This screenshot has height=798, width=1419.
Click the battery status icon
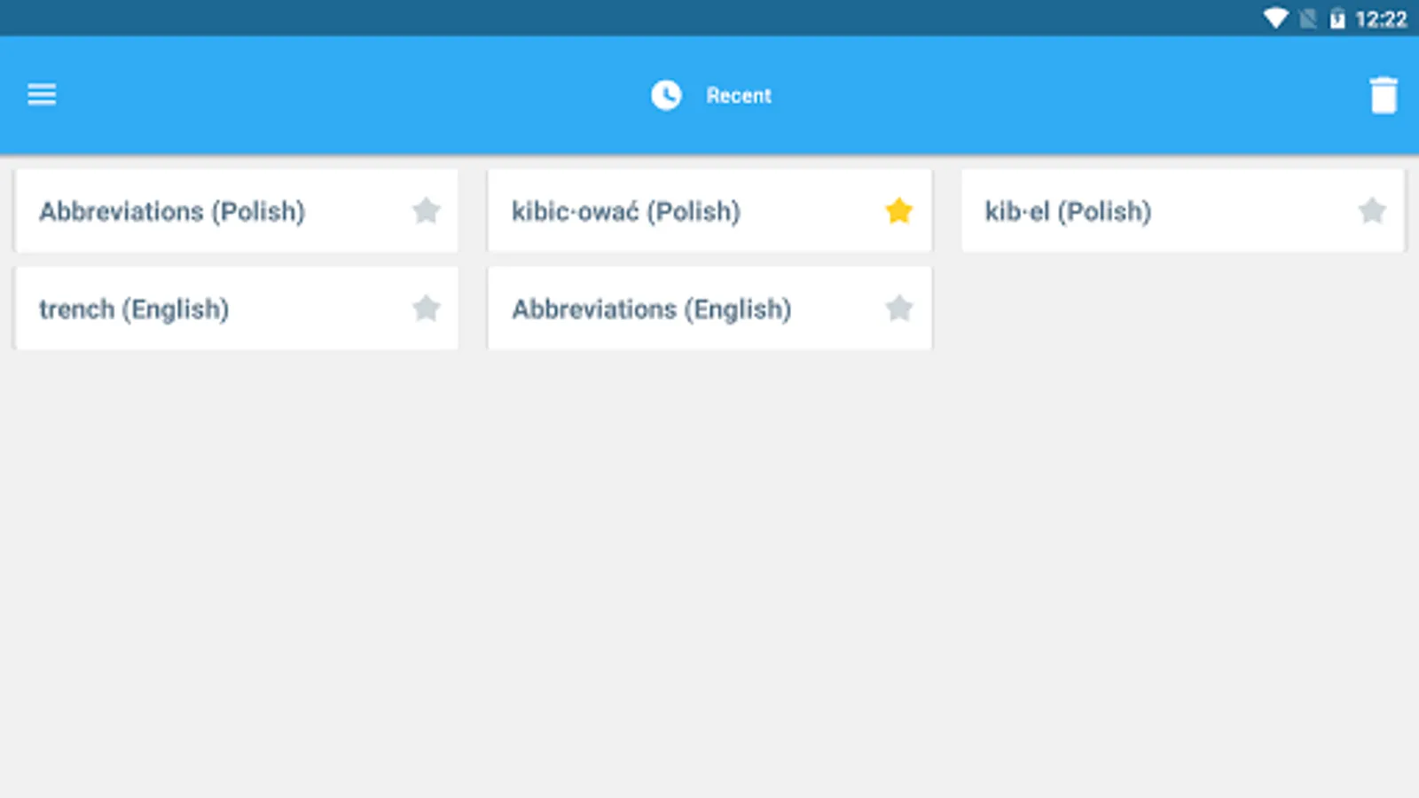[1337, 19]
